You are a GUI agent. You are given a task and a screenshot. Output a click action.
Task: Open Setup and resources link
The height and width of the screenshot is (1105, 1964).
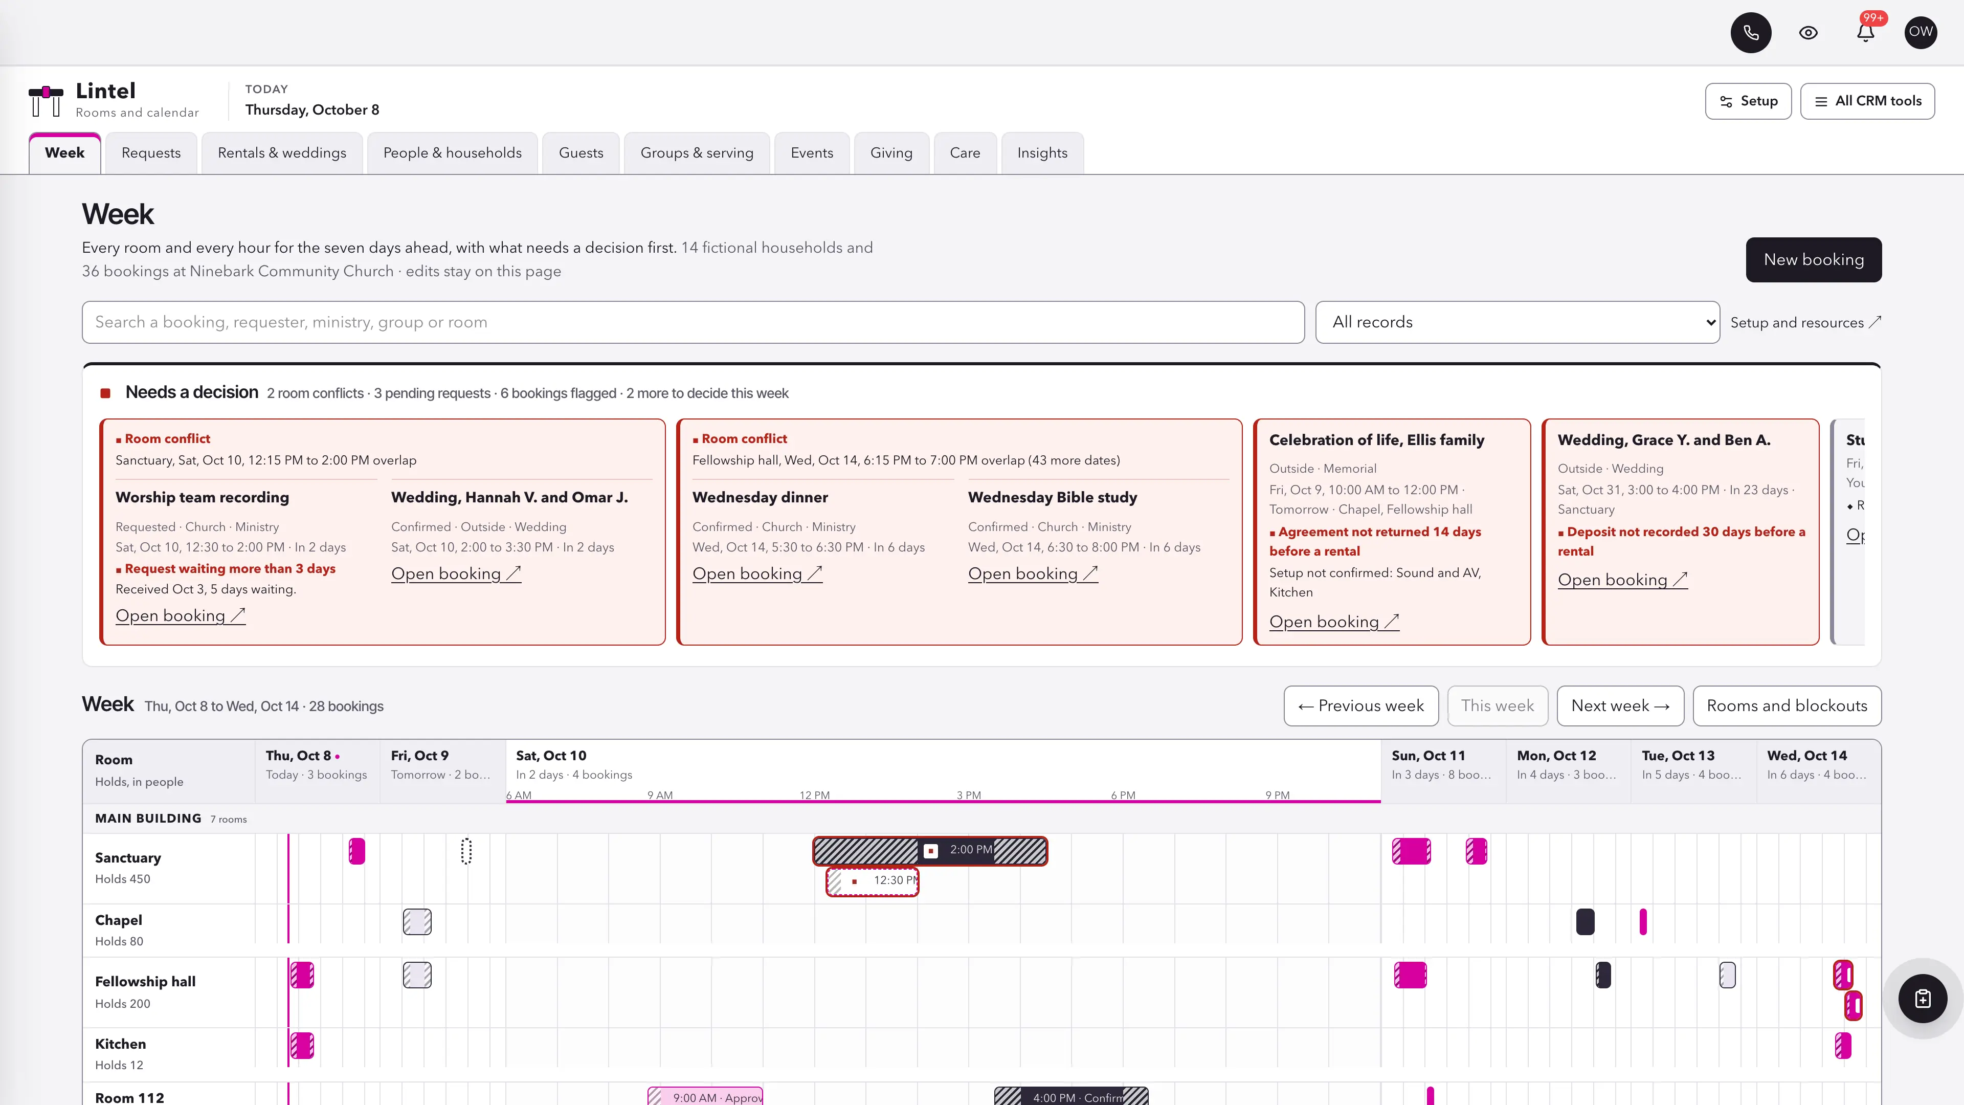[x=1805, y=323]
